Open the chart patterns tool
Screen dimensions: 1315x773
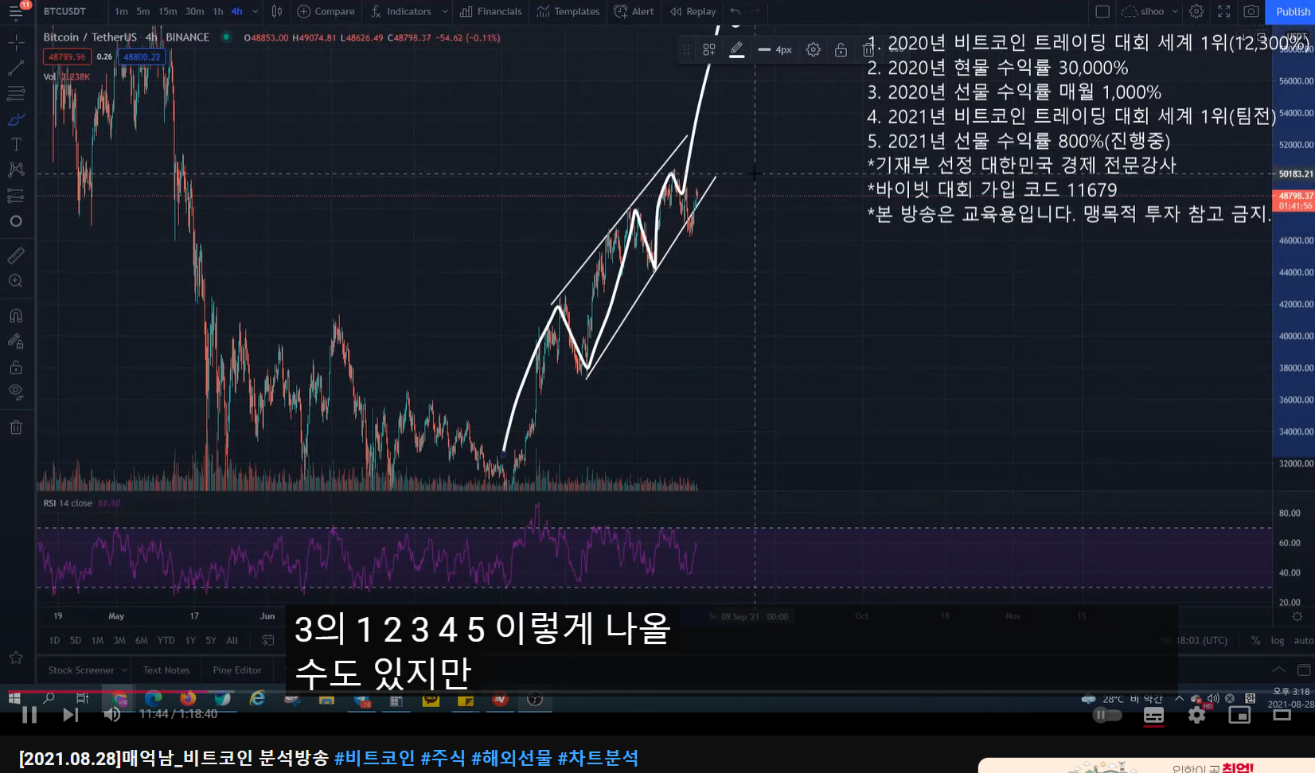pos(16,170)
